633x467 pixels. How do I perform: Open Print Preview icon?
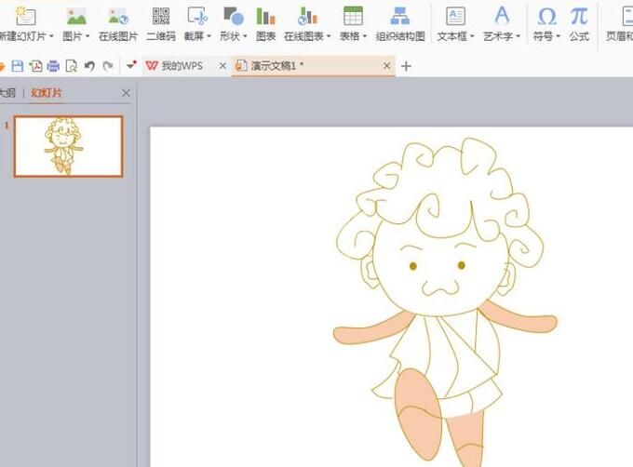pos(71,66)
